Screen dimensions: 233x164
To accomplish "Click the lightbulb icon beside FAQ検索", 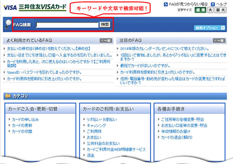I will (8, 24).
